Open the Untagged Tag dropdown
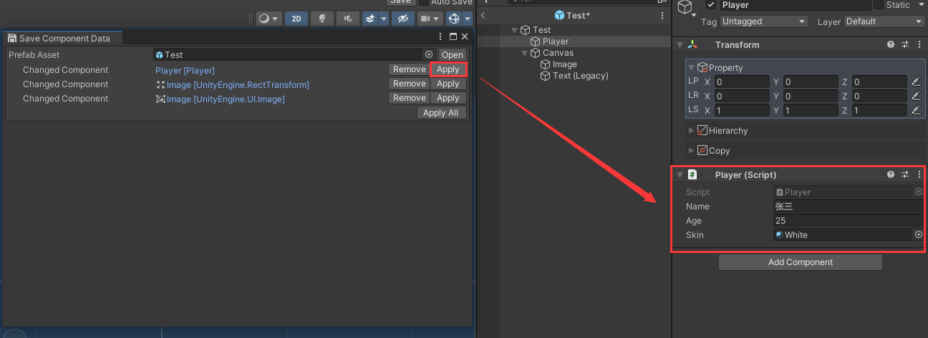928x338 pixels. click(764, 21)
